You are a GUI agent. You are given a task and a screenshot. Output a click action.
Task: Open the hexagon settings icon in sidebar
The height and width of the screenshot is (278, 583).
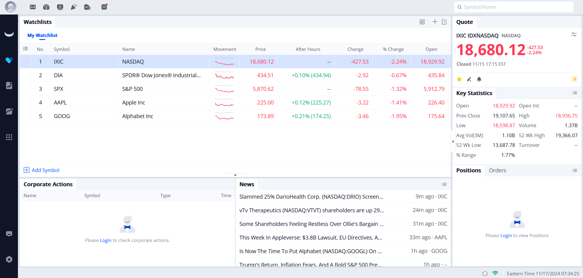point(9,260)
